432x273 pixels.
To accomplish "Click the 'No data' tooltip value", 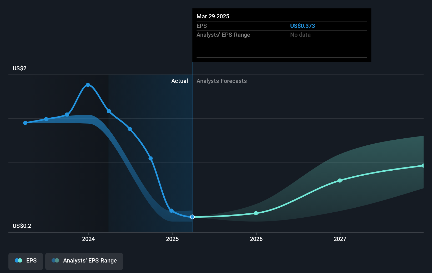I will (x=300, y=35).
